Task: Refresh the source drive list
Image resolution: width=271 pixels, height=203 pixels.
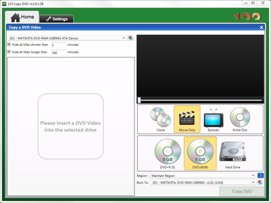Action: tap(130, 38)
